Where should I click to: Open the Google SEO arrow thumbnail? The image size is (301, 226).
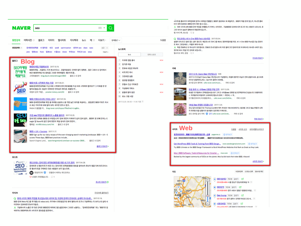[20, 88]
